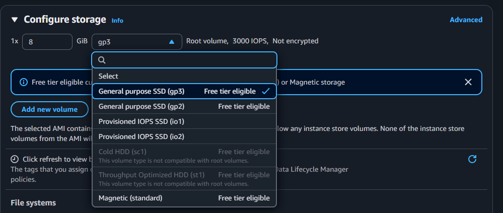Select Cold HDD (sc1) option

coord(184,155)
